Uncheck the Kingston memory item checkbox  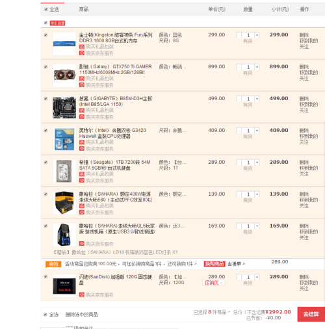click(x=45, y=35)
